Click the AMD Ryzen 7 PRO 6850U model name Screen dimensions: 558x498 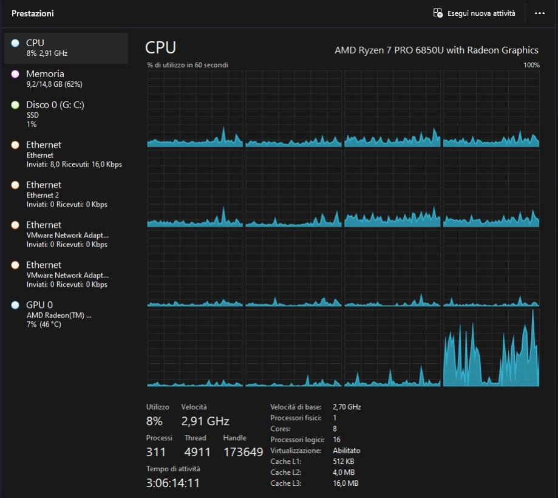point(436,50)
